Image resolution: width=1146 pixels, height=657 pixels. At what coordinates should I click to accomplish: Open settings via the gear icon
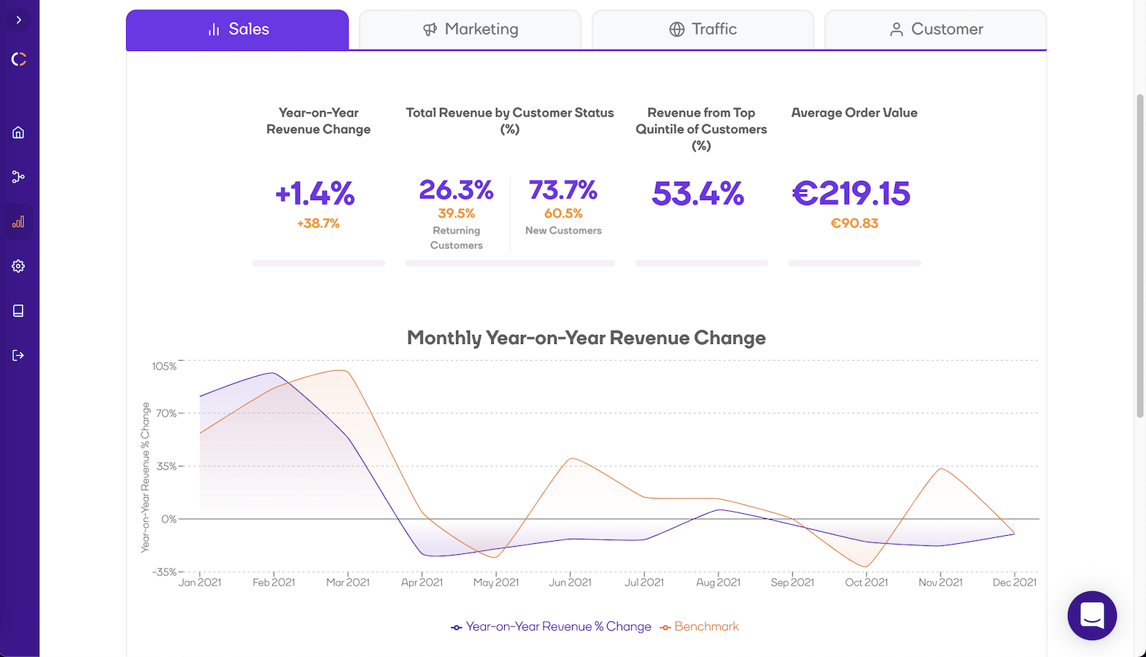pos(18,266)
